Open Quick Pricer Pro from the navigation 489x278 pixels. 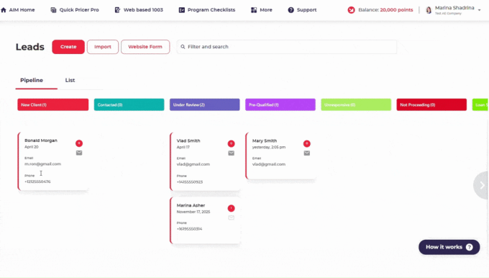(x=75, y=10)
